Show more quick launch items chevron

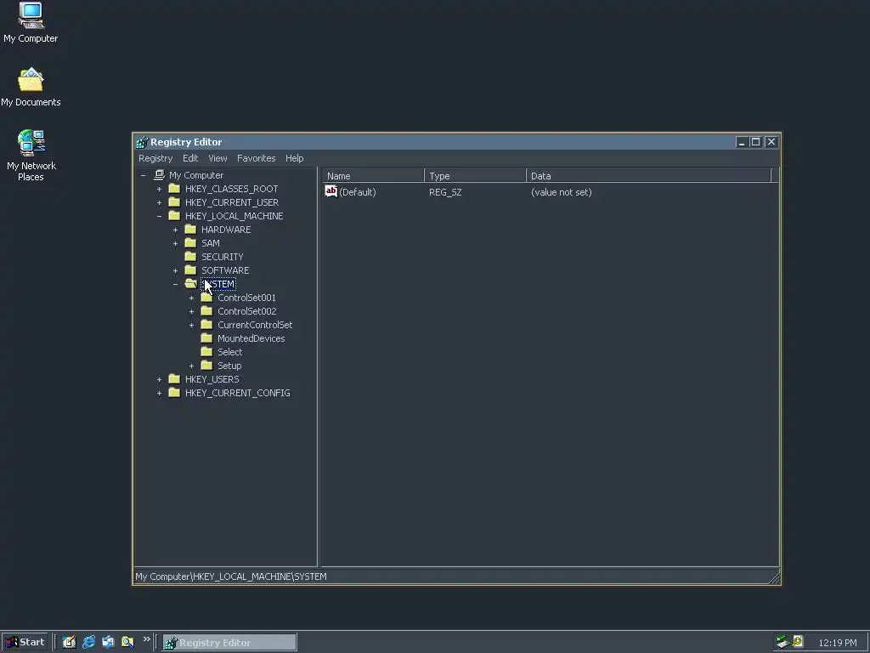click(146, 639)
